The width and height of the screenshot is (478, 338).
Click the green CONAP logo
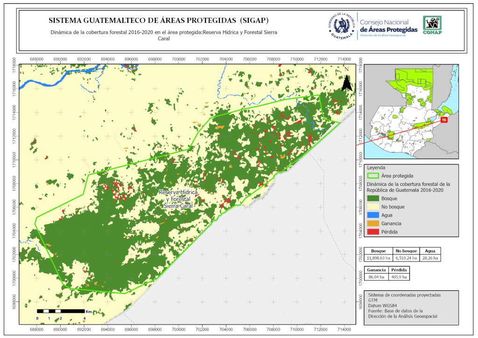coord(432,25)
